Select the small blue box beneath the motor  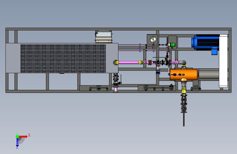tap(214, 51)
